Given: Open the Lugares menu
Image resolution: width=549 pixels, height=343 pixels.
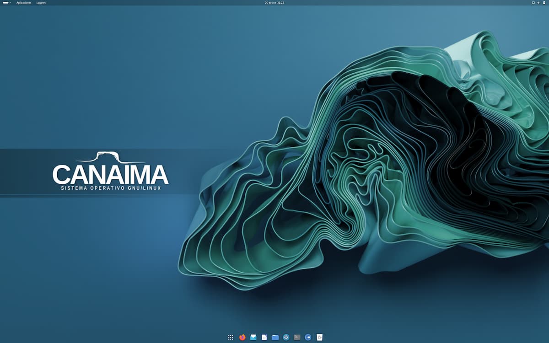Looking at the screenshot, I should click(x=41, y=3).
